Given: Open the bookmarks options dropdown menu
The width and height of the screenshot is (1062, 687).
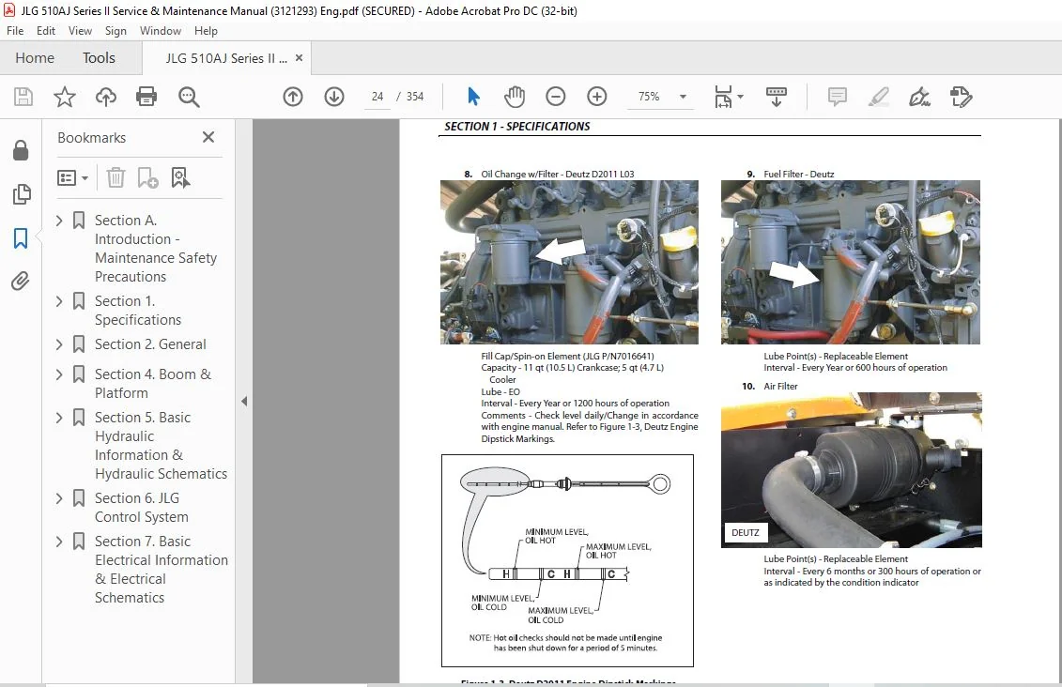Looking at the screenshot, I should (x=72, y=178).
